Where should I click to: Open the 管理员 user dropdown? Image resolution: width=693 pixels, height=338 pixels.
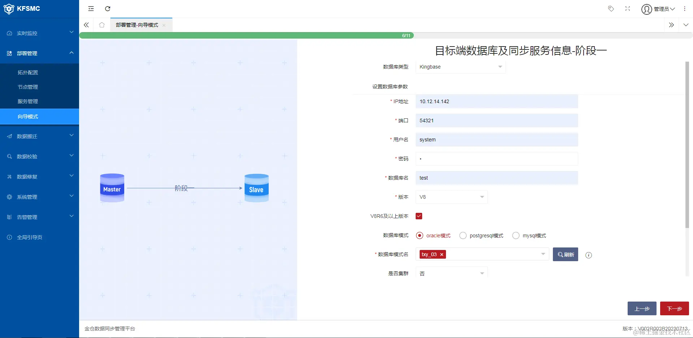point(664,9)
